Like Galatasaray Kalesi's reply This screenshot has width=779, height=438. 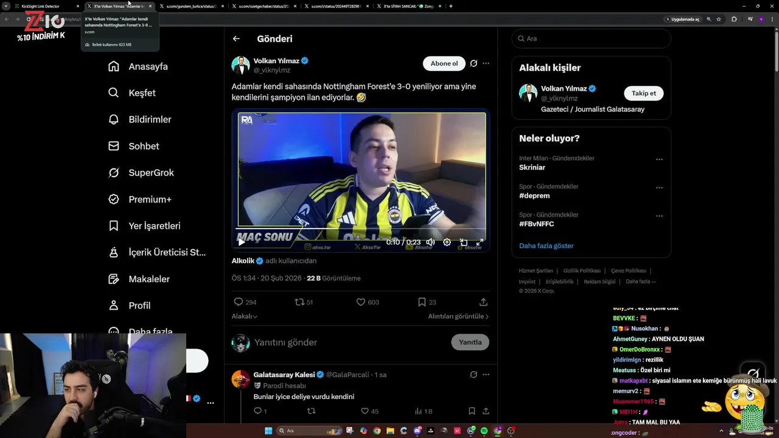pyautogui.click(x=369, y=411)
